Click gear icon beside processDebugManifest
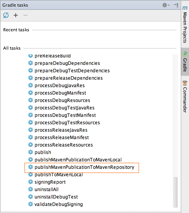Image resolution: width=189 pixels, height=213 pixels. tap(31, 93)
